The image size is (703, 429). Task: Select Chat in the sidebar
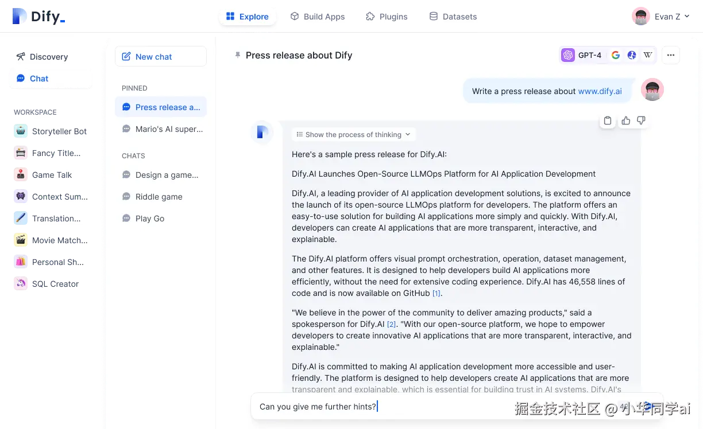51,79
